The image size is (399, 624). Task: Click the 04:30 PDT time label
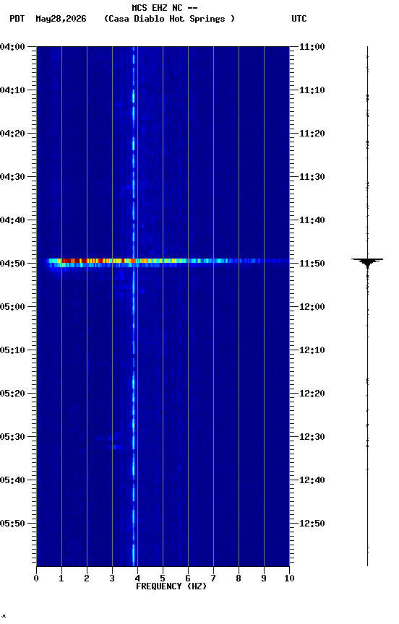[12, 177]
